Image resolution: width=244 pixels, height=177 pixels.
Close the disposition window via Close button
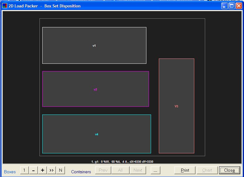229,170
